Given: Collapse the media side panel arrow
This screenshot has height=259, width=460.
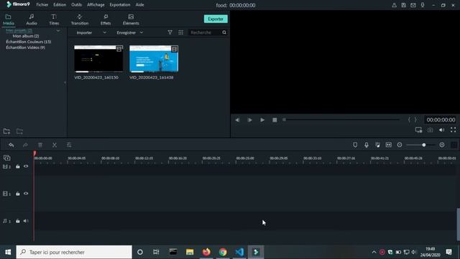Looking at the screenshot, I should (65, 83).
